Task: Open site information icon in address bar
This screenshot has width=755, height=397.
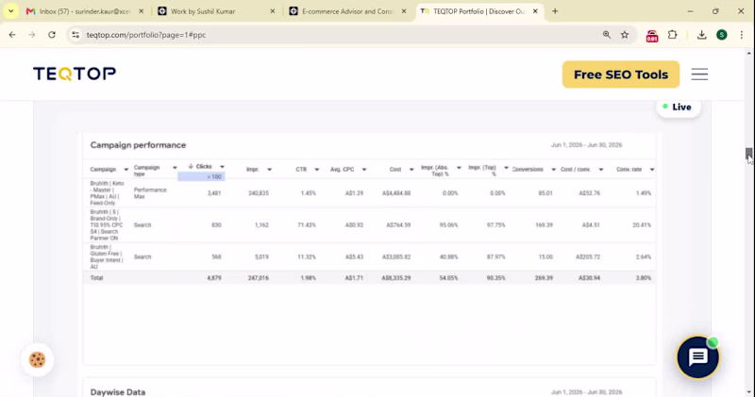Action: [x=75, y=35]
